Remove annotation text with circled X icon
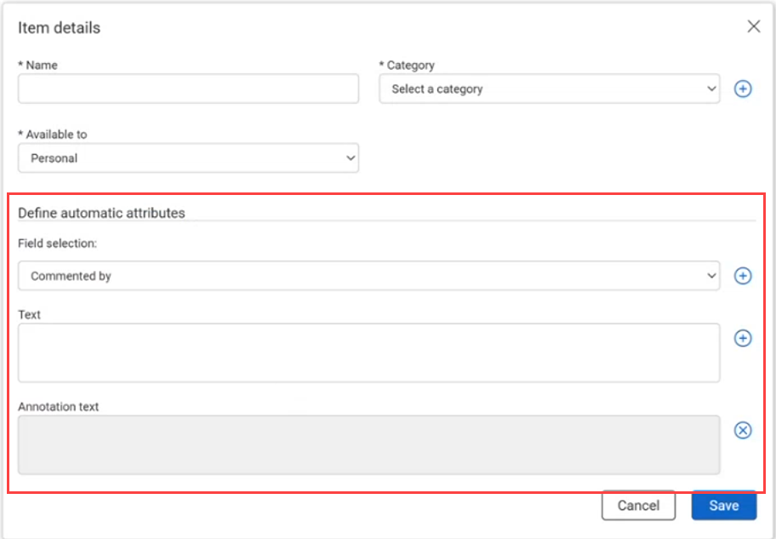Image resolution: width=776 pixels, height=539 pixels. coord(743,430)
